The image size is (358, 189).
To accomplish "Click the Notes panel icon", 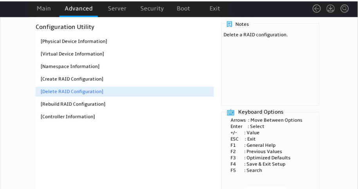I will [x=229, y=24].
